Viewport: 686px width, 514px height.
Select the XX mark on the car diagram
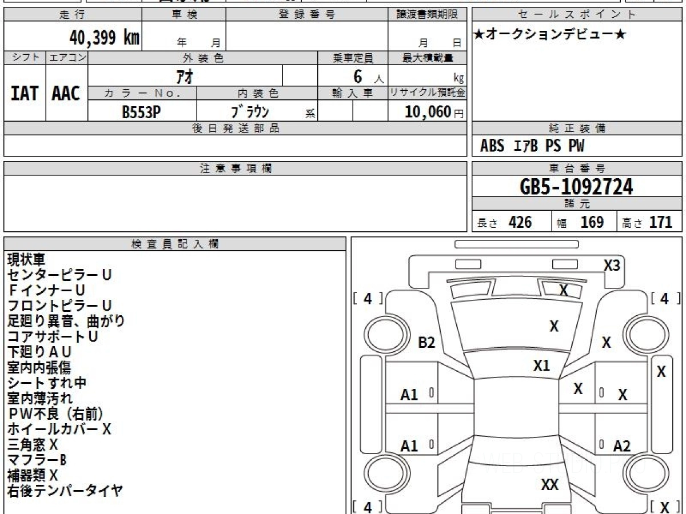pos(550,485)
